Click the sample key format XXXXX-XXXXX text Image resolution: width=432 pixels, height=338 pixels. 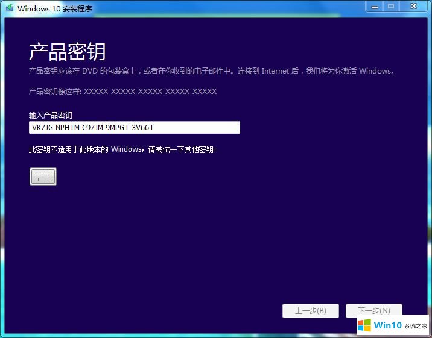click(150, 92)
